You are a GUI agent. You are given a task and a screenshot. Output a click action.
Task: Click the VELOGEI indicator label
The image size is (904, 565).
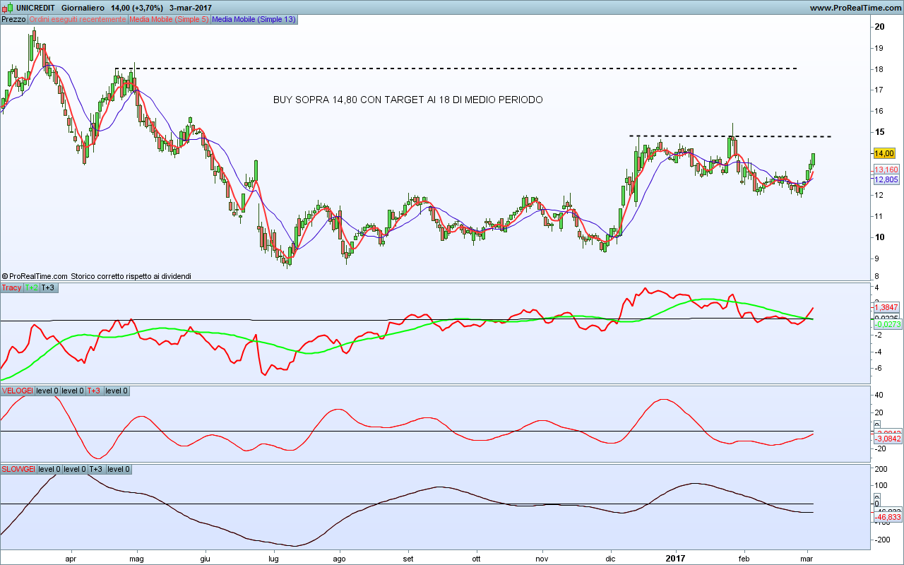pyautogui.click(x=17, y=391)
